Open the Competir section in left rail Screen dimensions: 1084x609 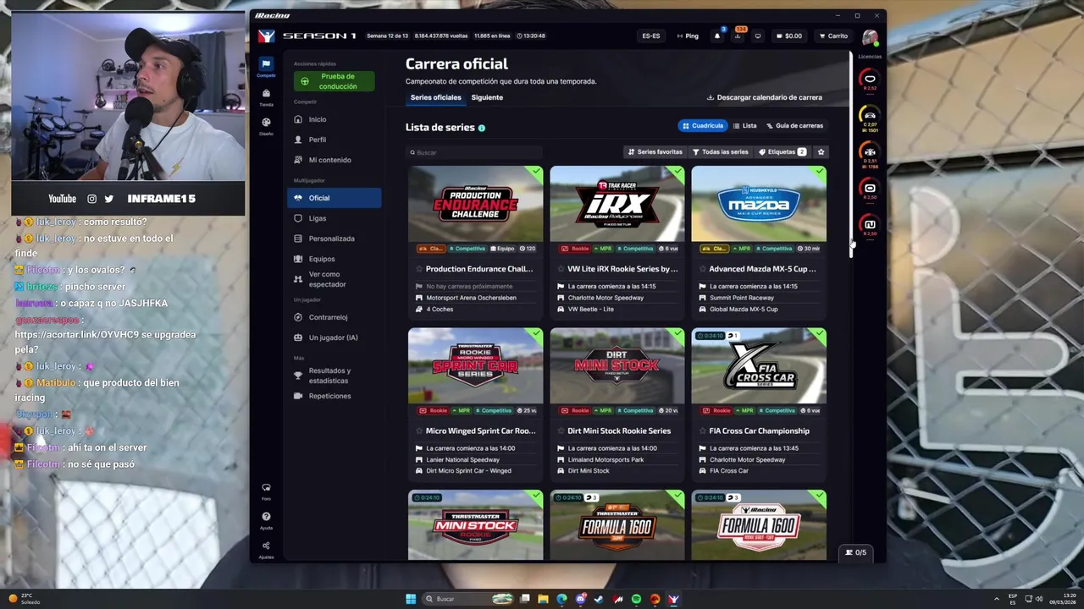[x=266, y=67]
